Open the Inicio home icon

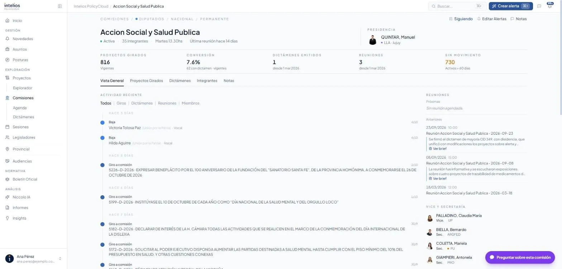pyautogui.click(x=8, y=21)
